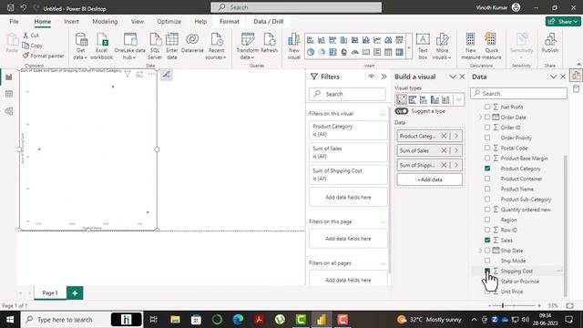Toggle the Suggest a type switch

pyautogui.click(x=402, y=111)
